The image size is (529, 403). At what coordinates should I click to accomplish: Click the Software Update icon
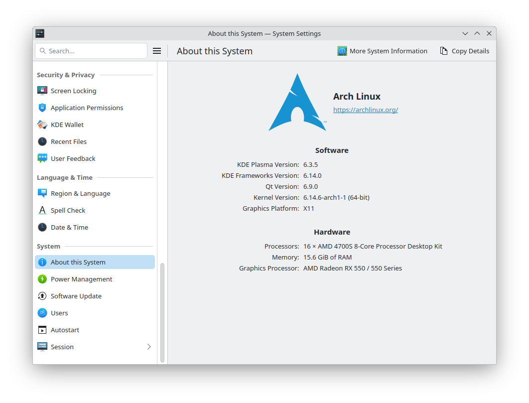[42, 296]
